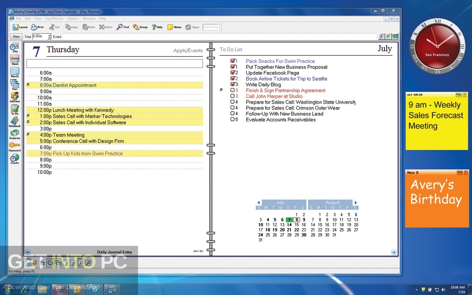The width and height of the screenshot is (472, 295).
Task: Select July 8 in the mini calendar
Action: tap(297, 220)
